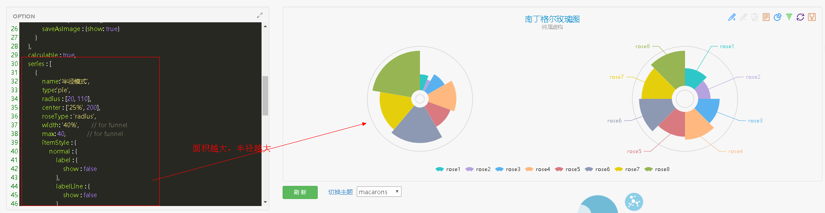The height and width of the screenshot is (213, 825).
Task: Click code line saveAsImage : {show: true}
Action: click(81, 29)
